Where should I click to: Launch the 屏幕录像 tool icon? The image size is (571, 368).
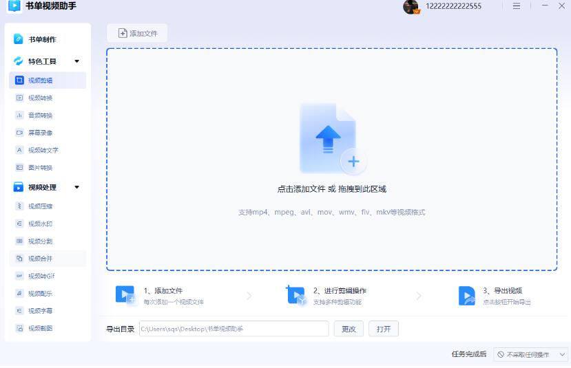(x=20, y=133)
